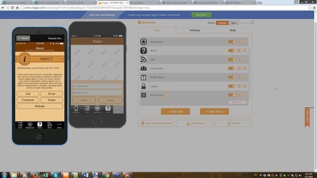
Task: Click the browser address bar
Action: (x=164, y=8)
